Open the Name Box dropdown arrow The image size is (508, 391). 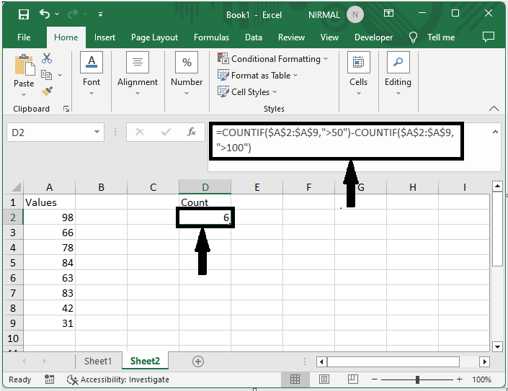97,132
